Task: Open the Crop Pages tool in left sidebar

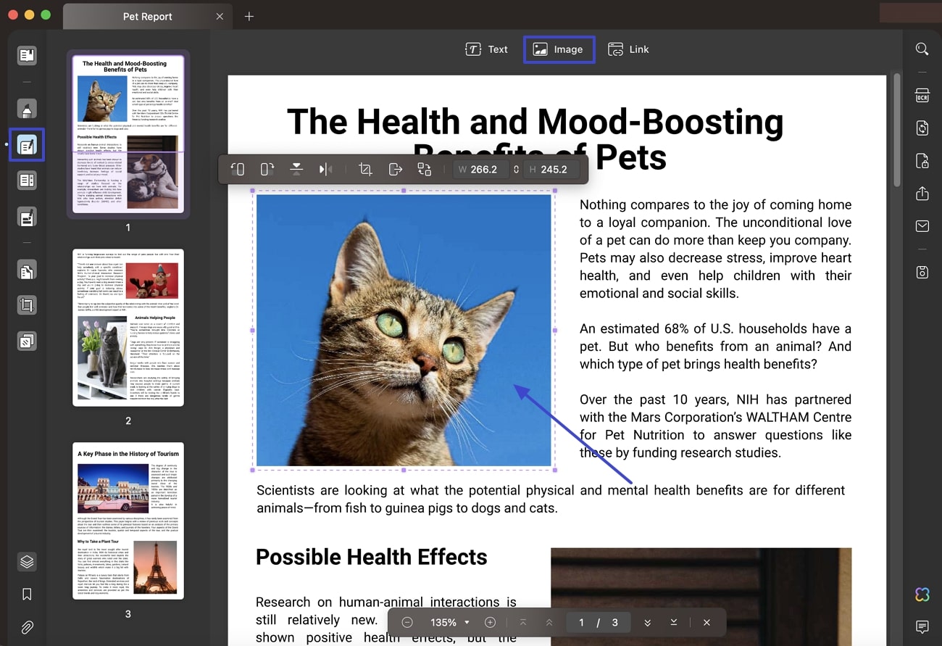Action: coord(27,305)
